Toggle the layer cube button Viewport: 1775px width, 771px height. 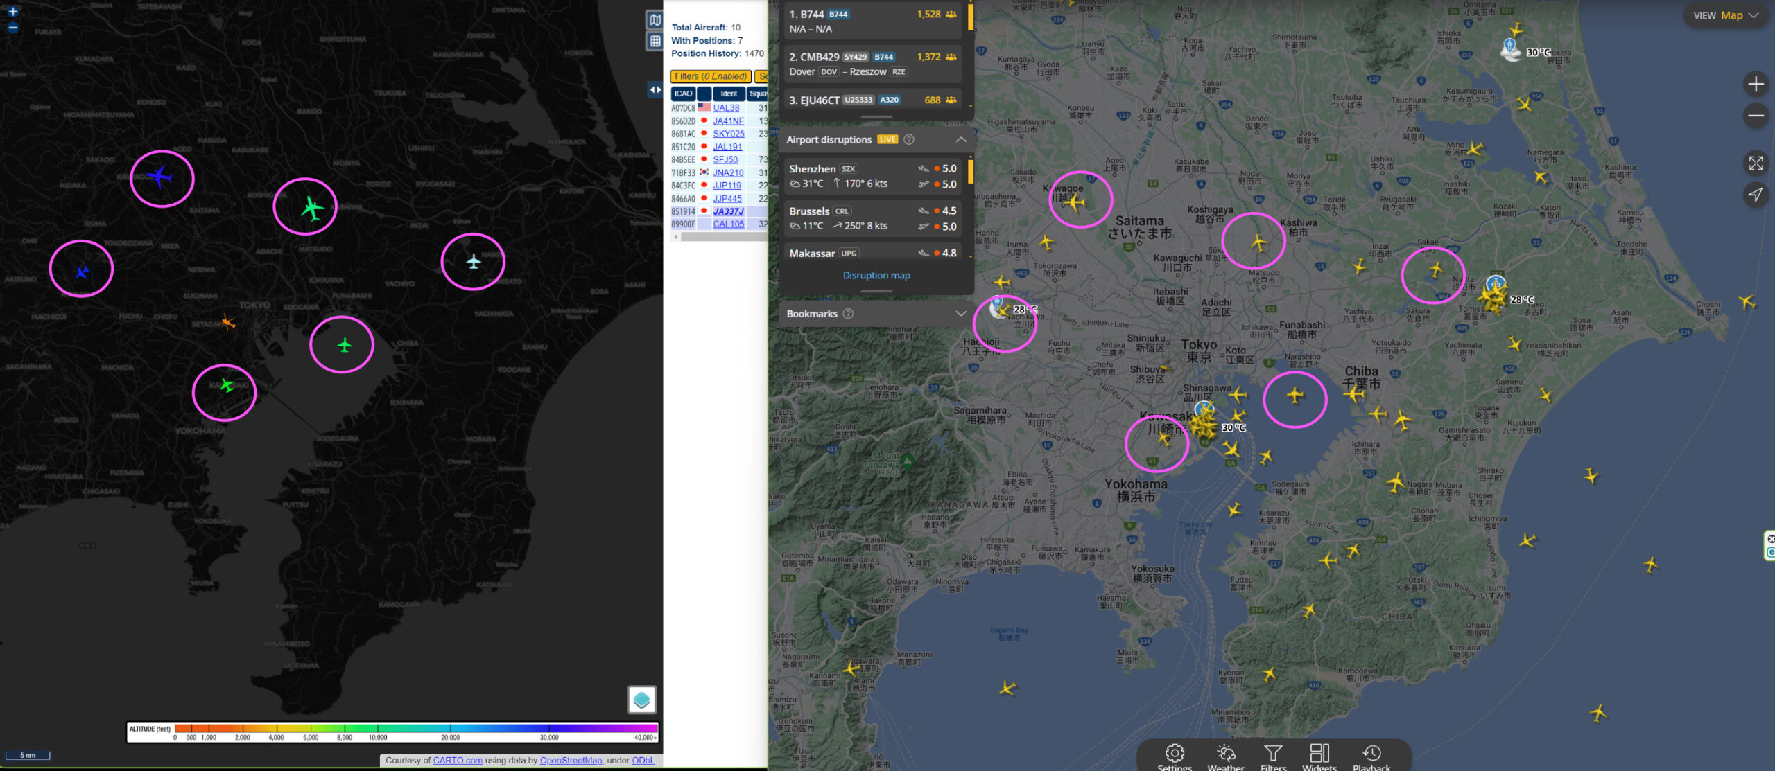coord(641,699)
